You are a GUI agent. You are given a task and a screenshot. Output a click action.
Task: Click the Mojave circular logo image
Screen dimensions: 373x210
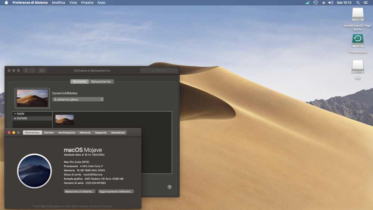[x=34, y=171]
